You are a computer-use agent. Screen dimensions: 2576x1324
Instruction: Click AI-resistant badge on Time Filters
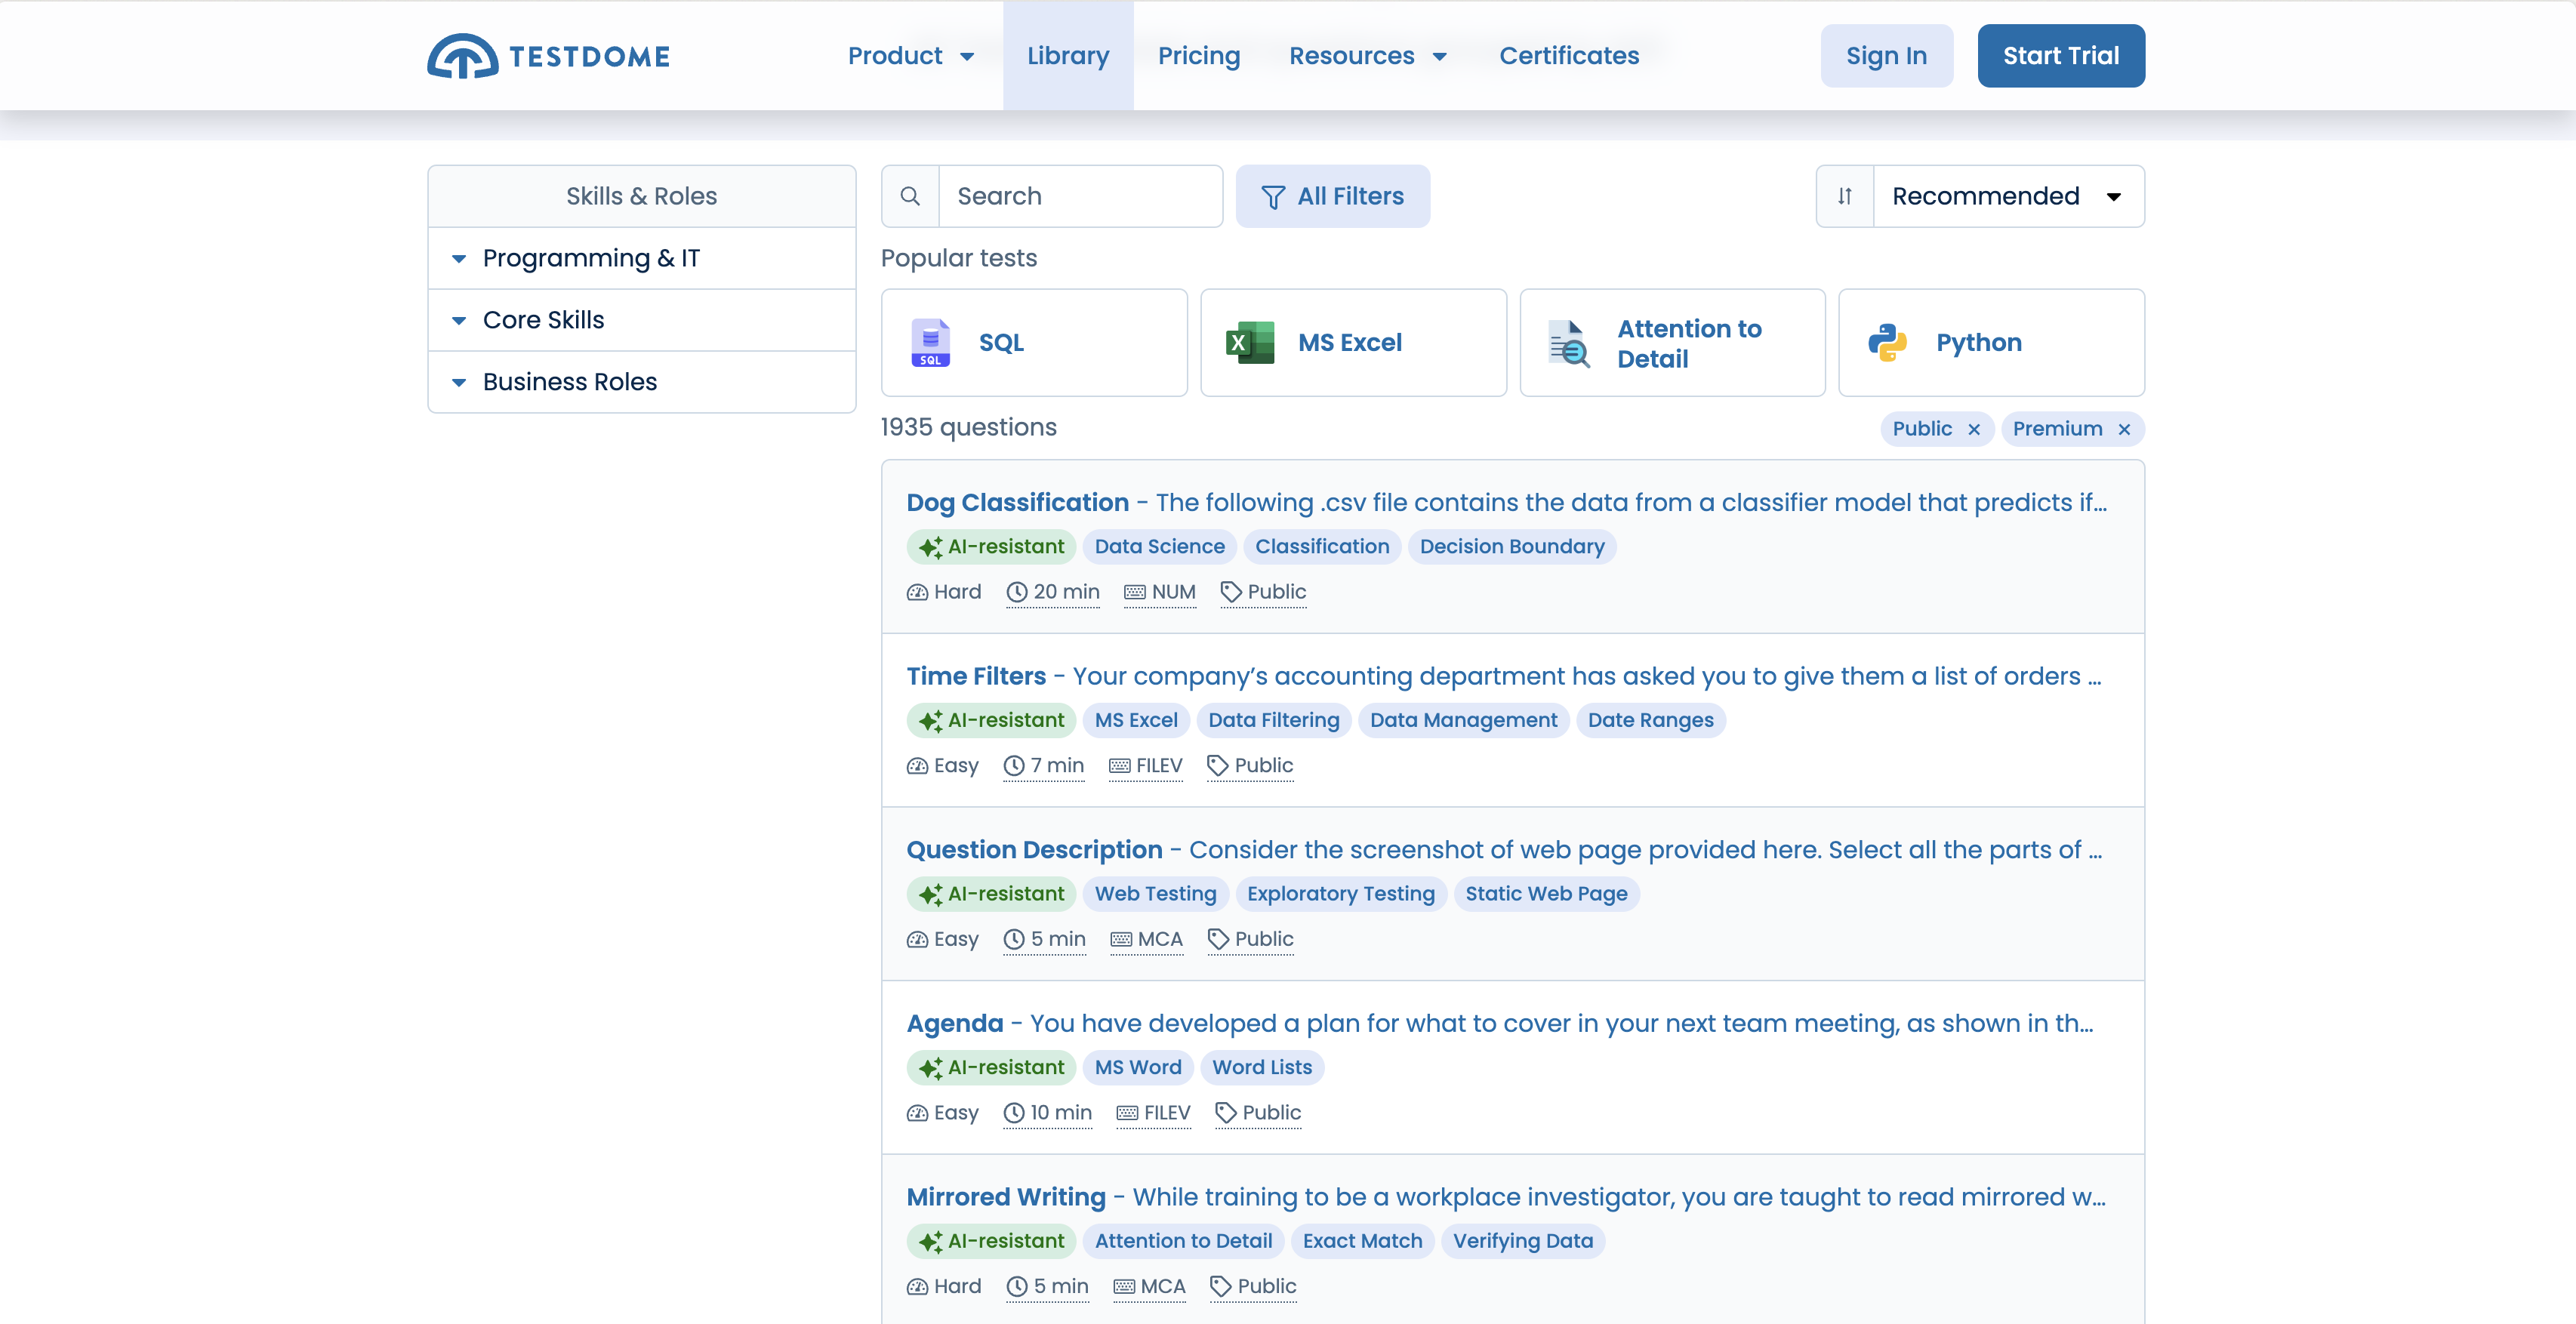(x=991, y=720)
